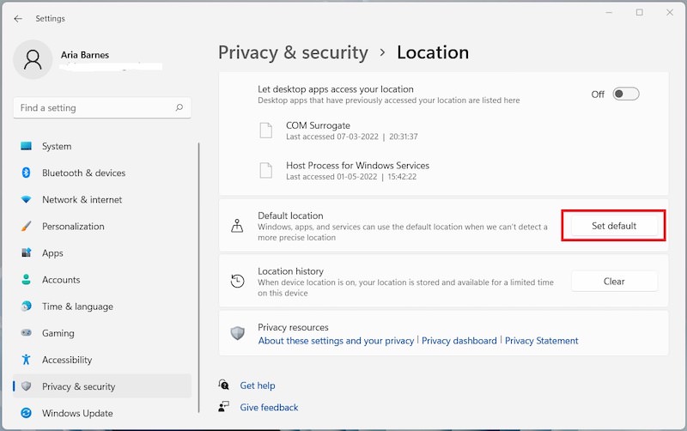
Task: Click the search magnifier icon
Action: click(179, 107)
